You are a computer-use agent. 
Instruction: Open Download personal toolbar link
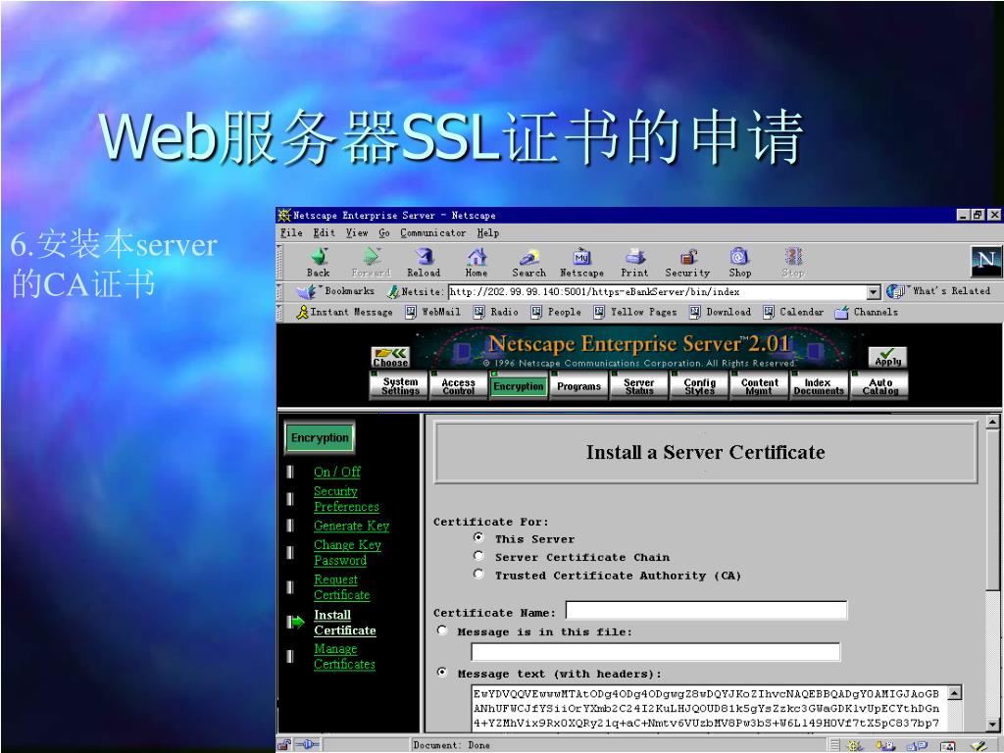tap(721, 312)
